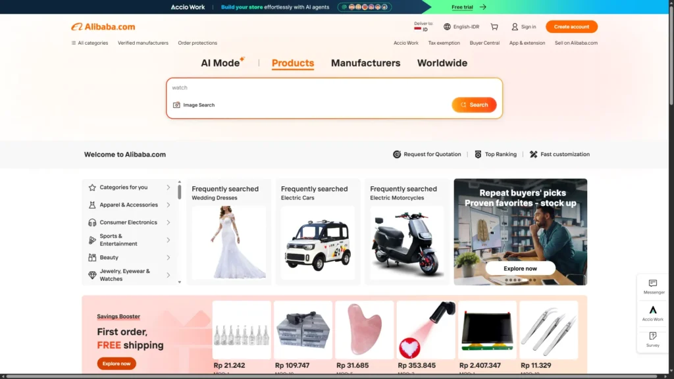Click Savings Booster Explore now button
674x379 pixels.
(x=117, y=363)
